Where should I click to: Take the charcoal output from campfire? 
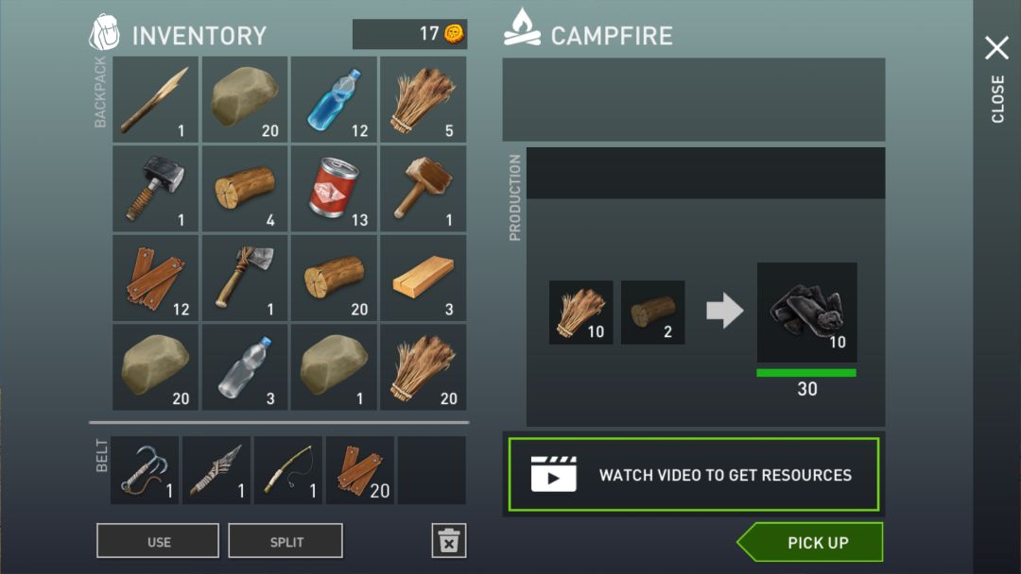pos(806,312)
